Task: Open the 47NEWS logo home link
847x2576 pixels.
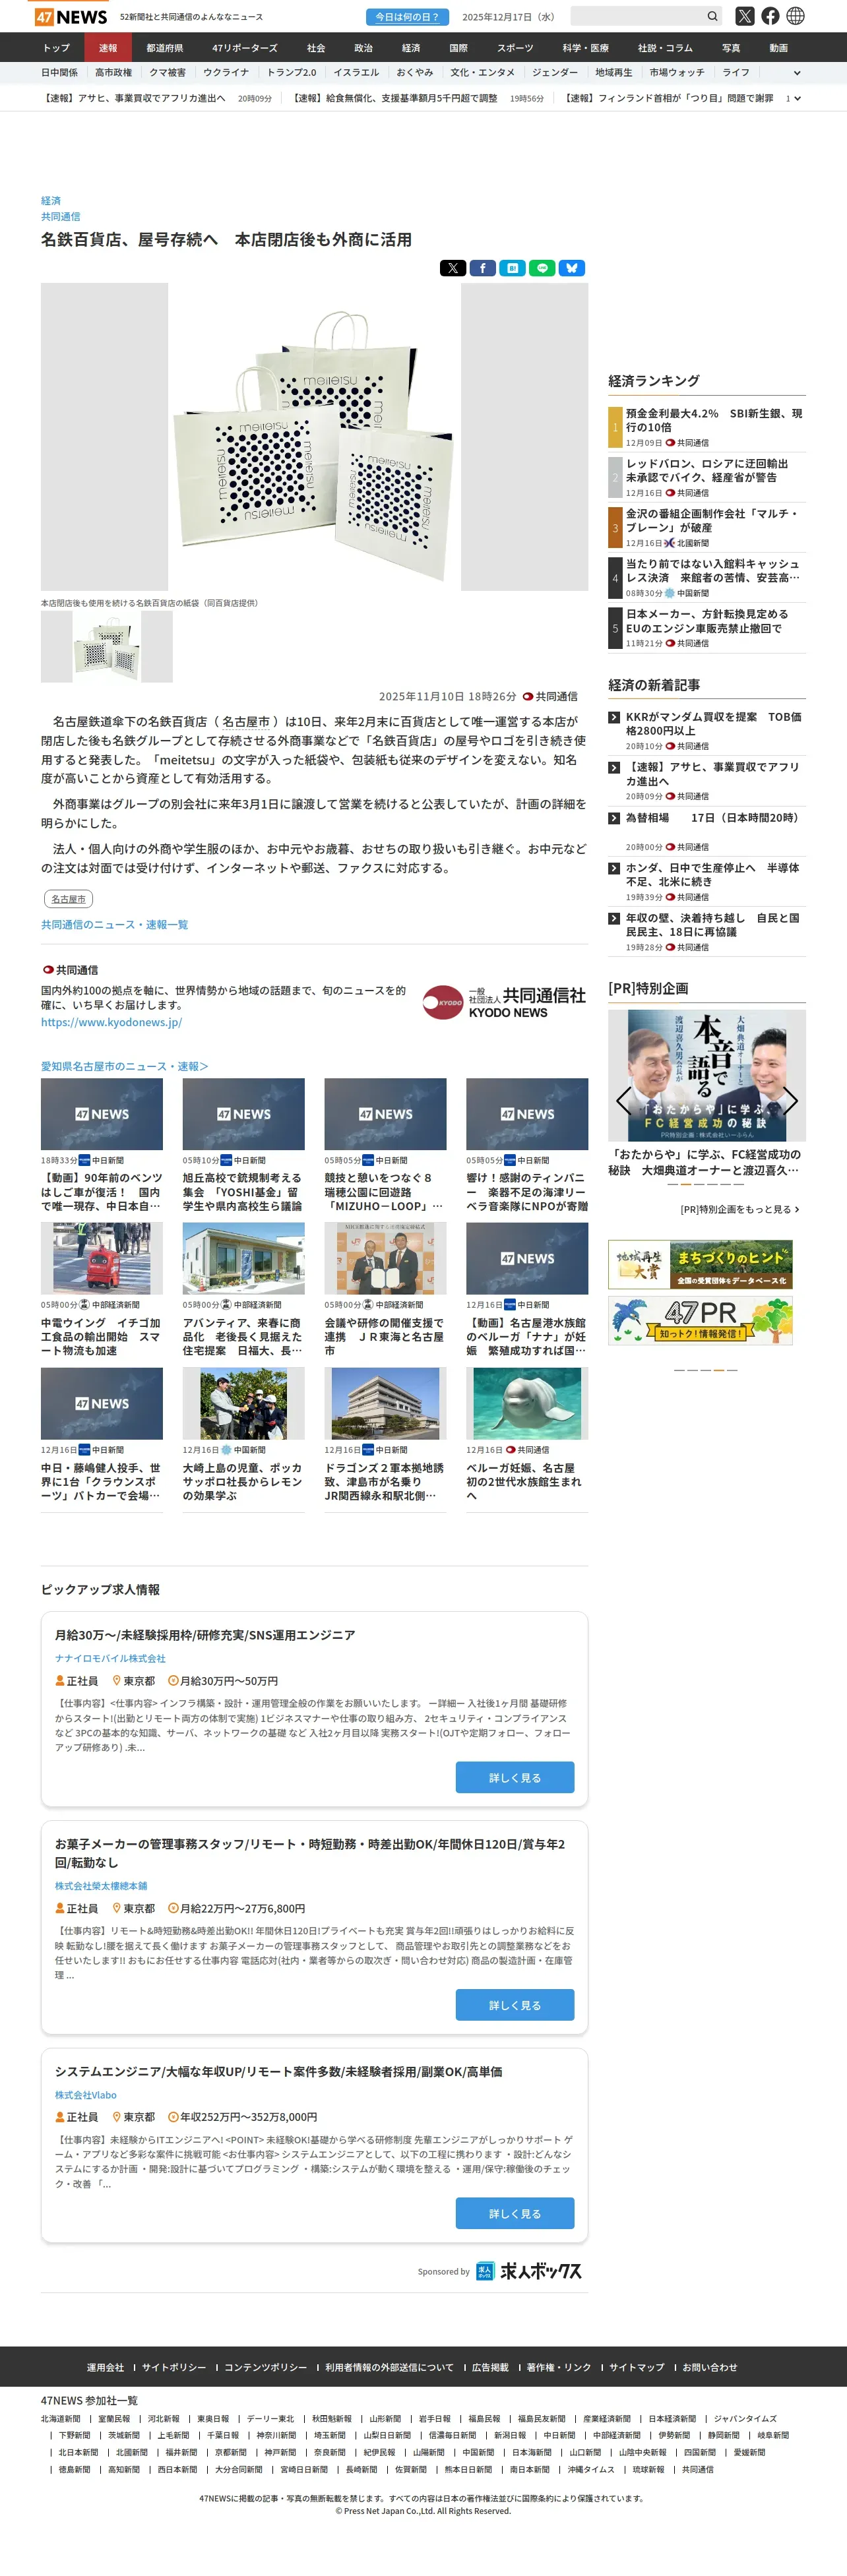Action: tap(71, 17)
